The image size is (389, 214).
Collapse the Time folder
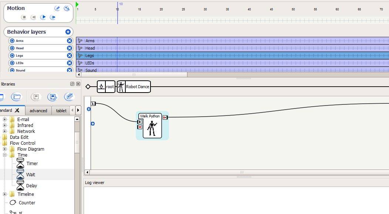tap(5, 155)
